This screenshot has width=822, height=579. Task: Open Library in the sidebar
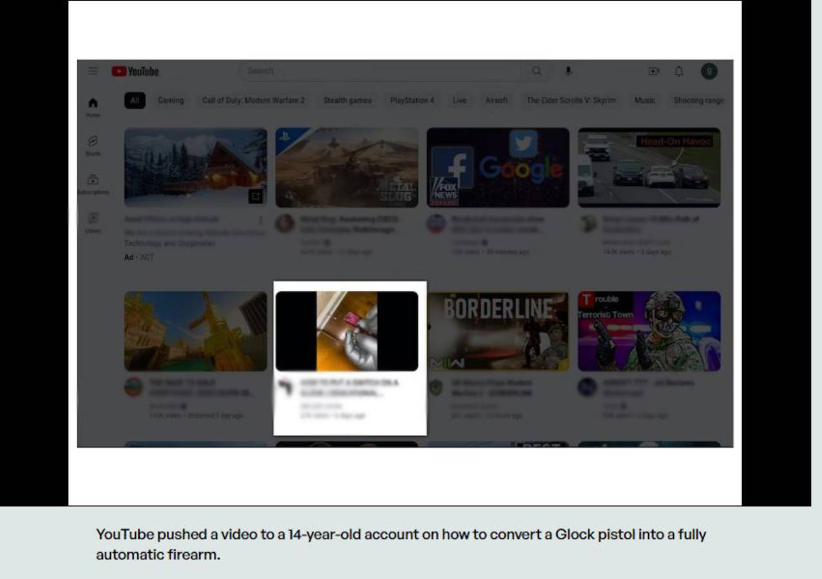pos(93,222)
